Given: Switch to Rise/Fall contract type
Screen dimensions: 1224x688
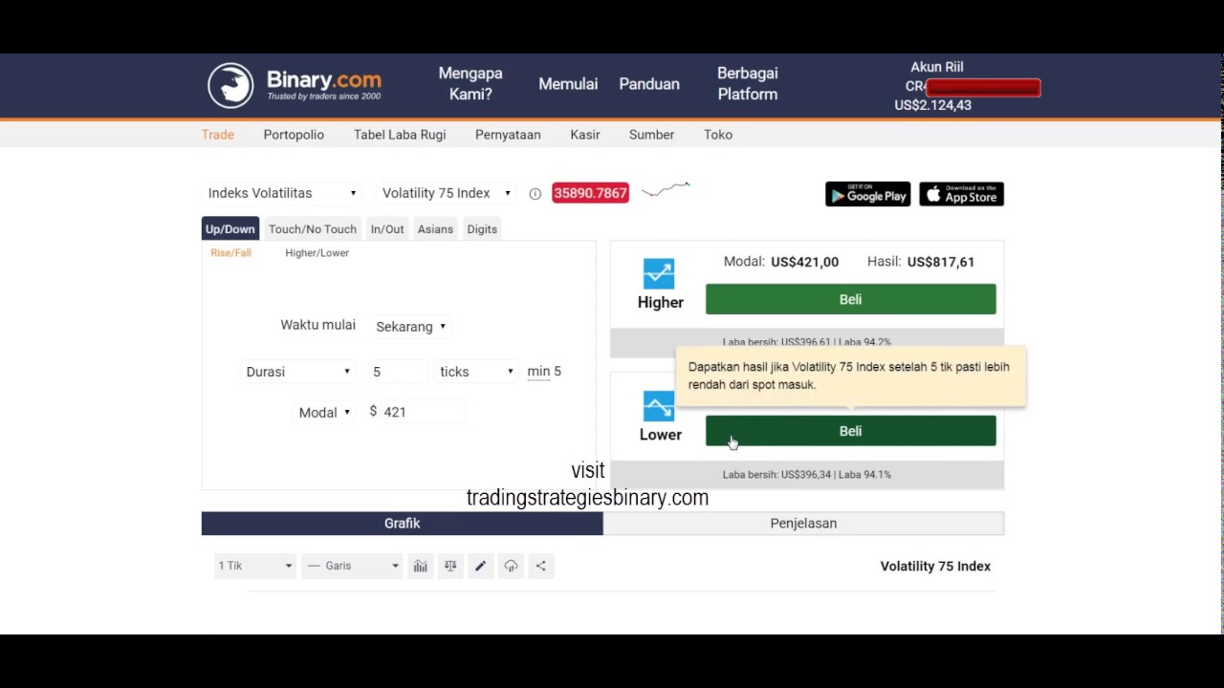Looking at the screenshot, I should click(x=230, y=253).
